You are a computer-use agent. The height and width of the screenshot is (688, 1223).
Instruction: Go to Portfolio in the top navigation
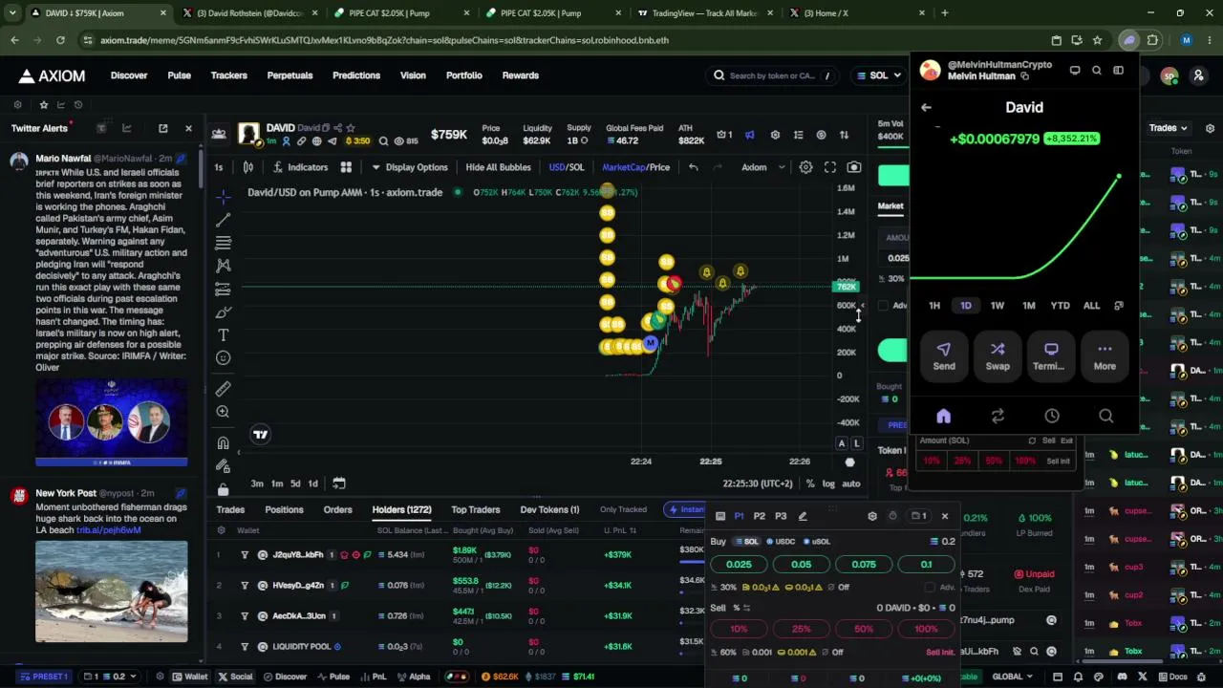464,75
